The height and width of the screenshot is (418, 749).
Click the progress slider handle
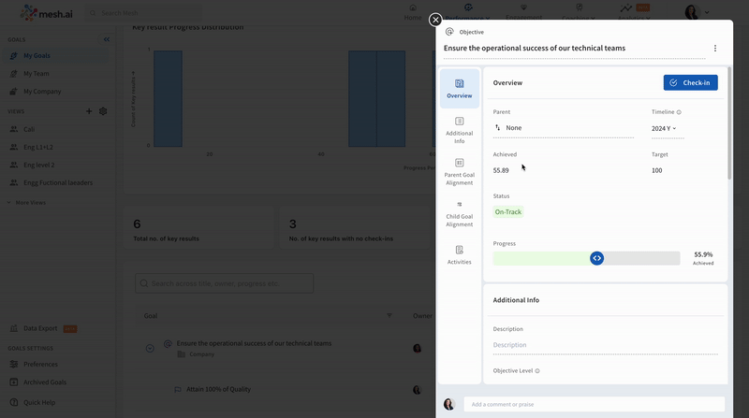click(596, 258)
